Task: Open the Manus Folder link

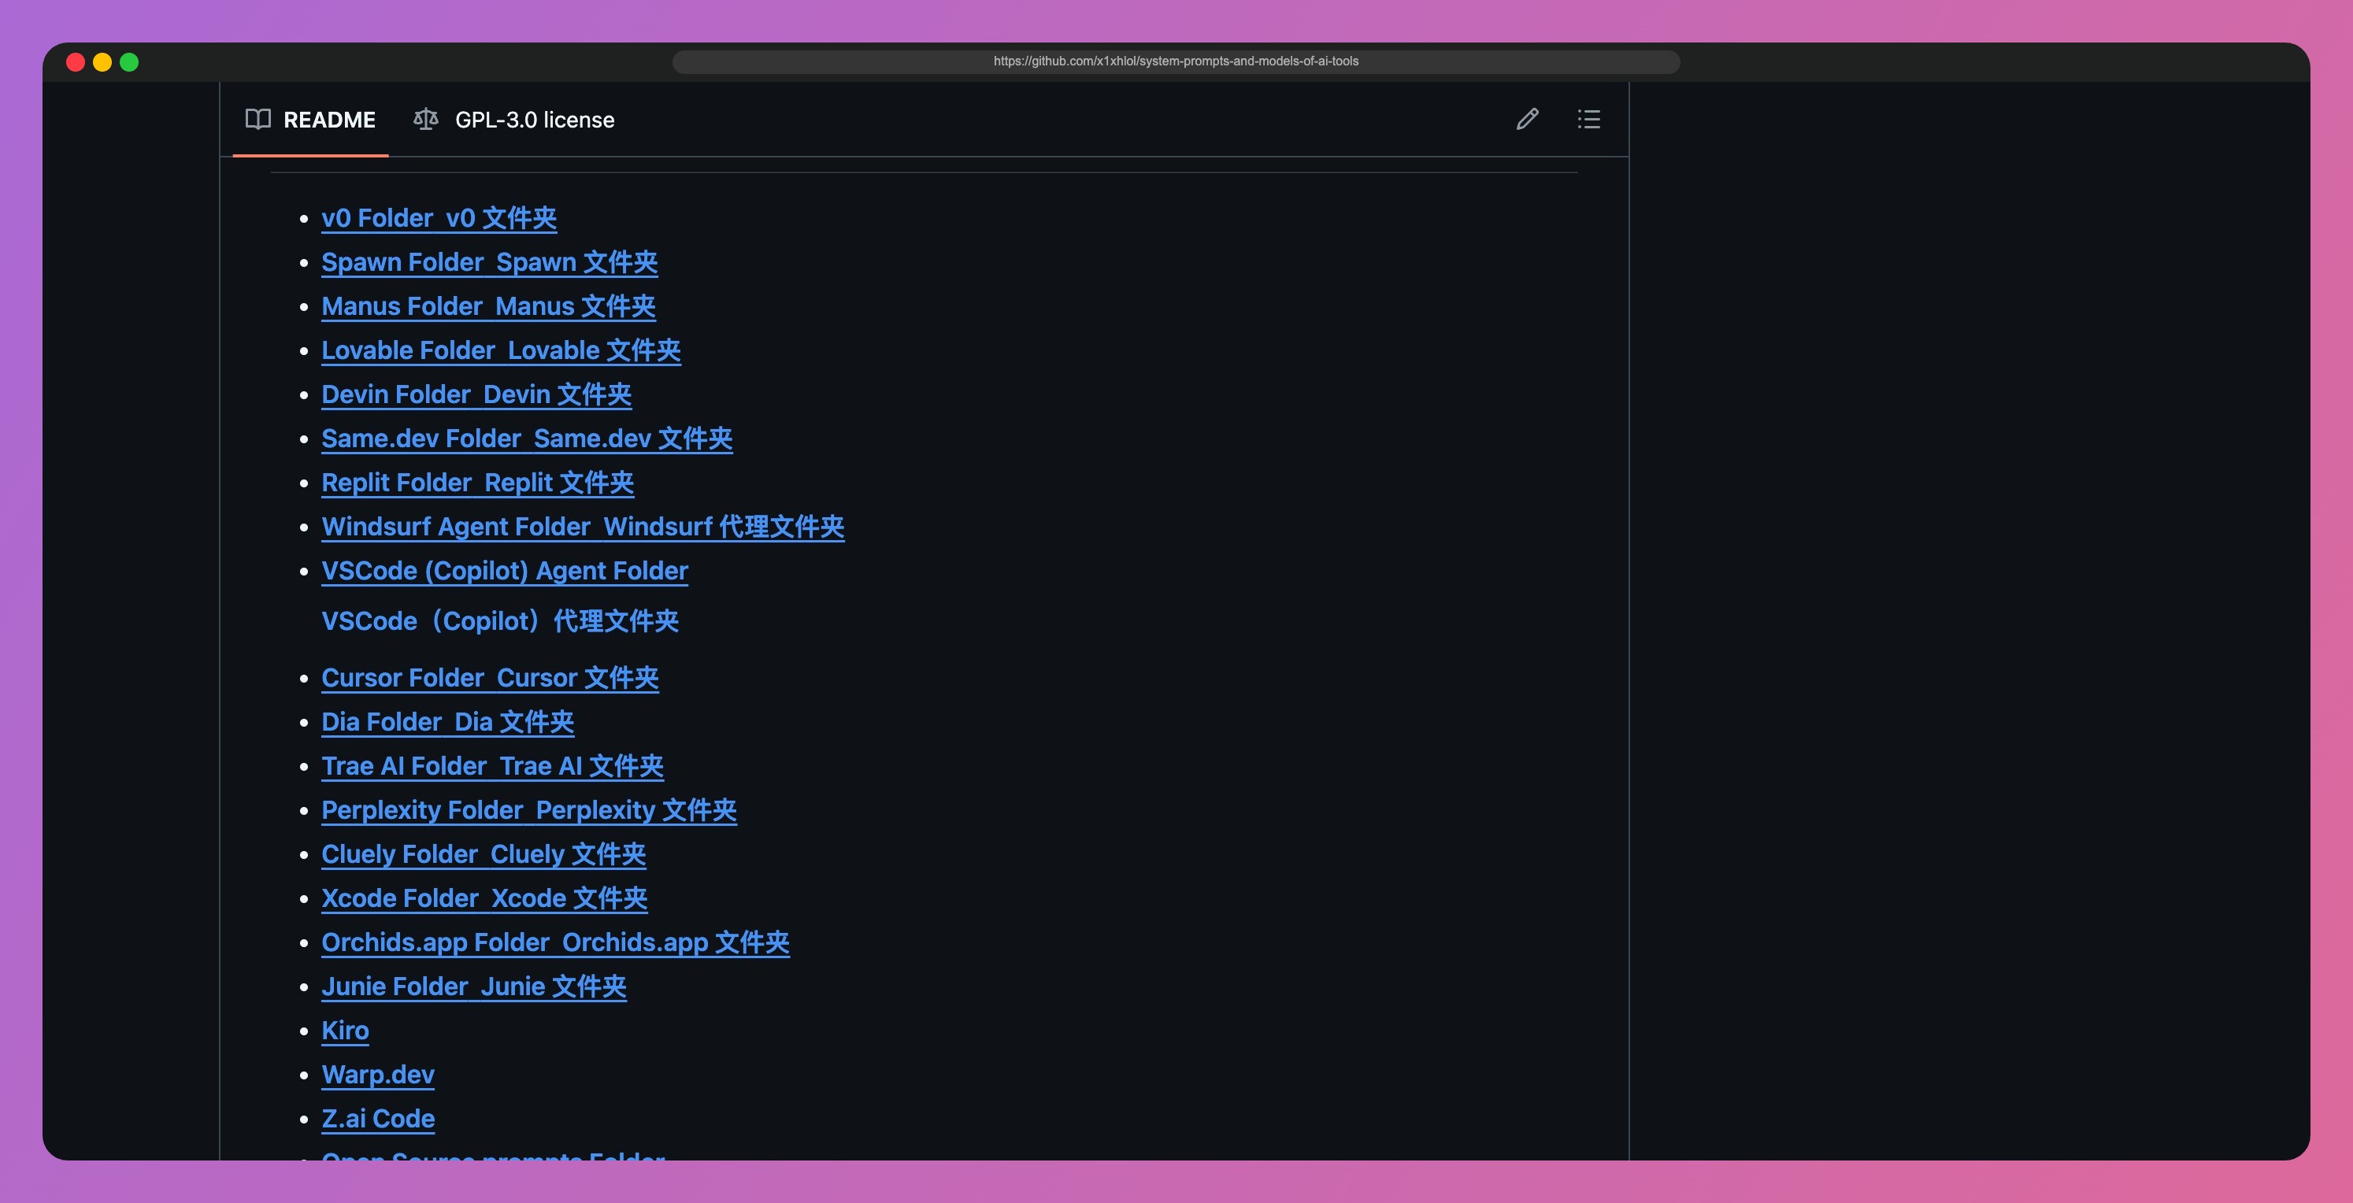Action: (x=487, y=306)
